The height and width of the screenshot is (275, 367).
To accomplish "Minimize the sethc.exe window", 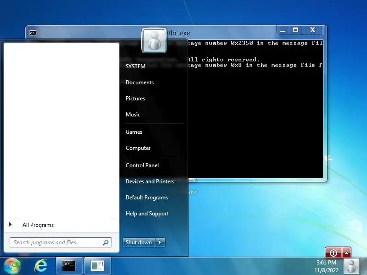I will pos(283,30).
